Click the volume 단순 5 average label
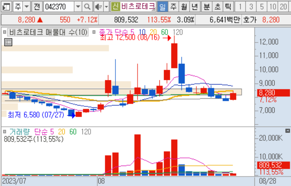The width and height of the screenshot is (291, 186). 44,132
